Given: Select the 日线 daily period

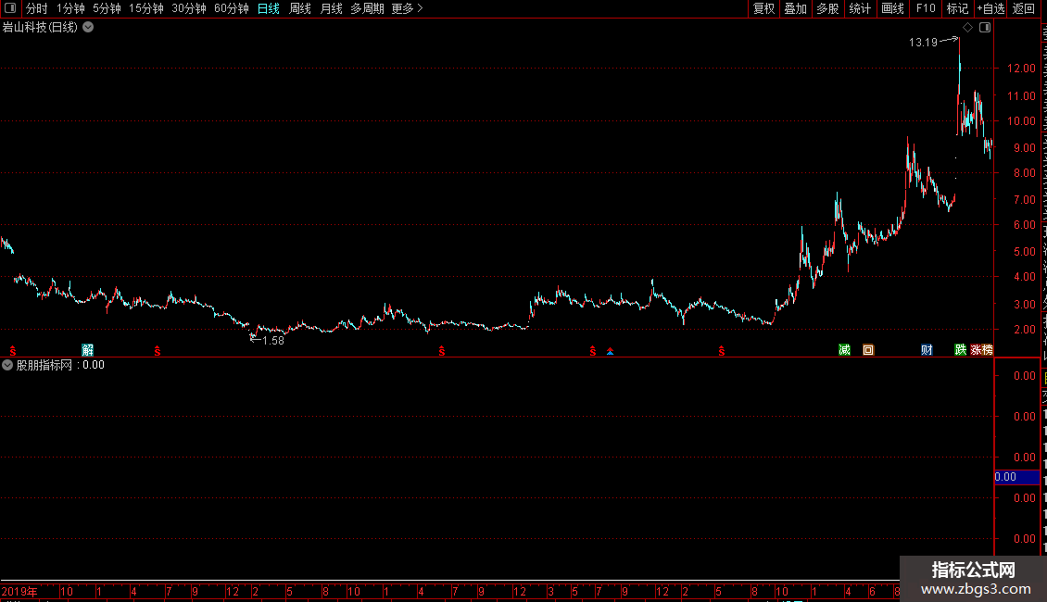Looking at the screenshot, I should [269, 8].
